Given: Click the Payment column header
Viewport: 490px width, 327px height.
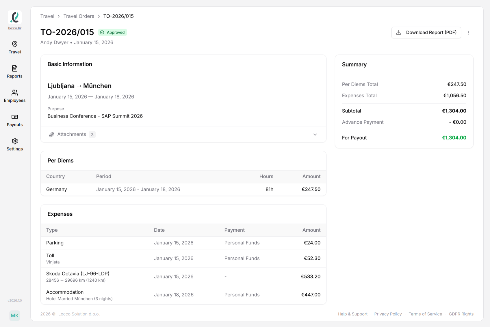Looking at the screenshot, I should click(x=234, y=230).
